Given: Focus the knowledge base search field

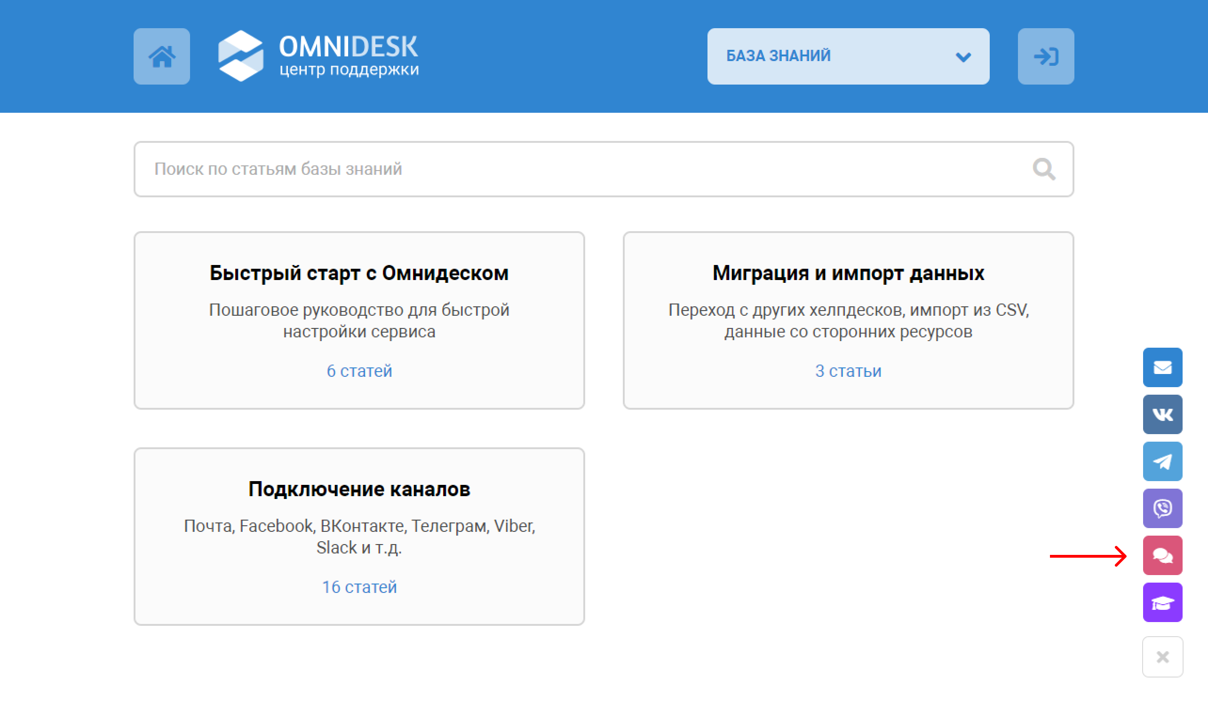Looking at the screenshot, I should (575, 169).
